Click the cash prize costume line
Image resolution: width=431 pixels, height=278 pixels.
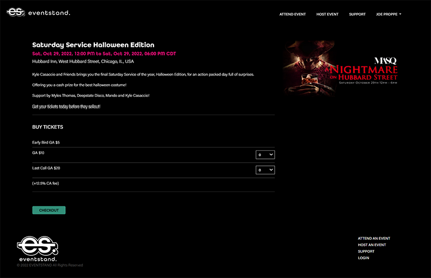79,85
